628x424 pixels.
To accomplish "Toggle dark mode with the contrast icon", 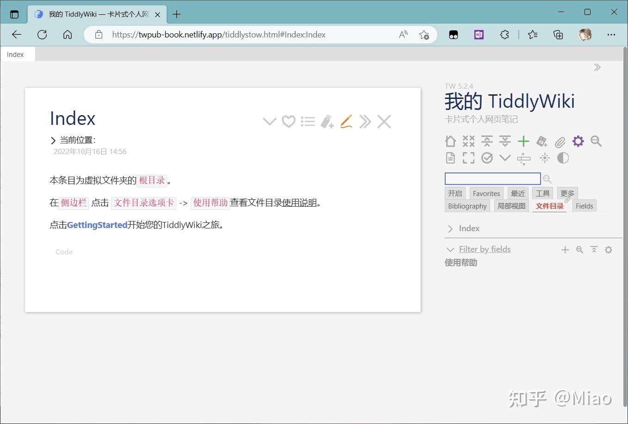I will 562,158.
